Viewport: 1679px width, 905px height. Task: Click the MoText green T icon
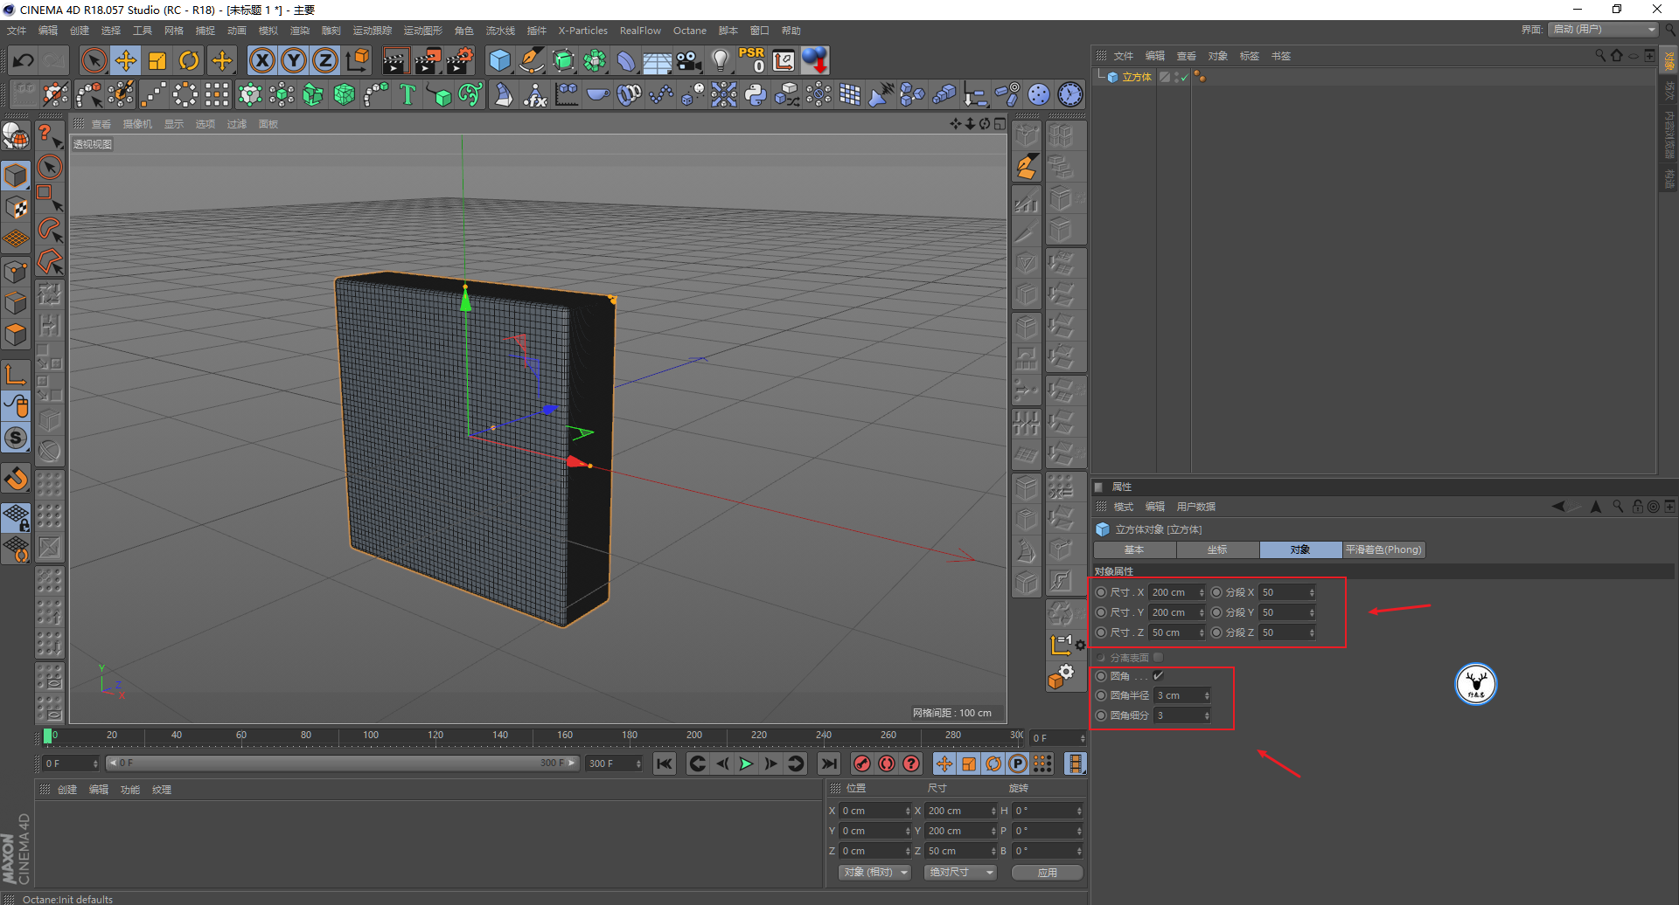(408, 94)
